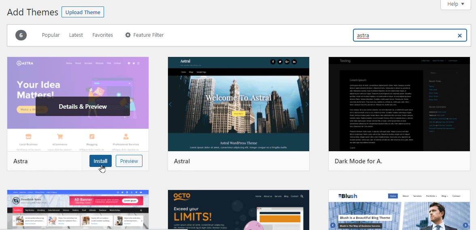
Task: Click the Astra logo in the theme preview
Action: [x=25, y=63]
